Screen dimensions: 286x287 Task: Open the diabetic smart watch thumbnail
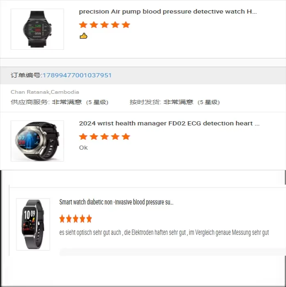coord(33,224)
